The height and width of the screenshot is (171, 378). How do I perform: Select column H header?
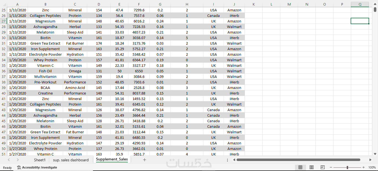(187, 4)
